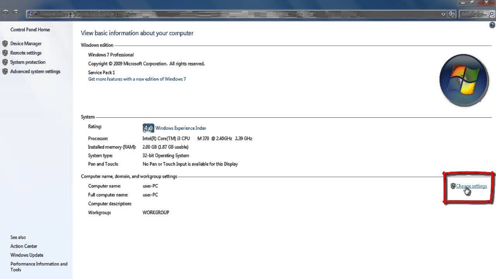Image resolution: width=496 pixels, height=279 pixels.
Task: Click the Intel Core i3 processor value
Action: (198, 138)
